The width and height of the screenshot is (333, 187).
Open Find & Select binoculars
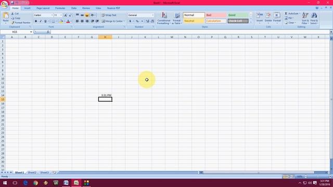[314, 18]
